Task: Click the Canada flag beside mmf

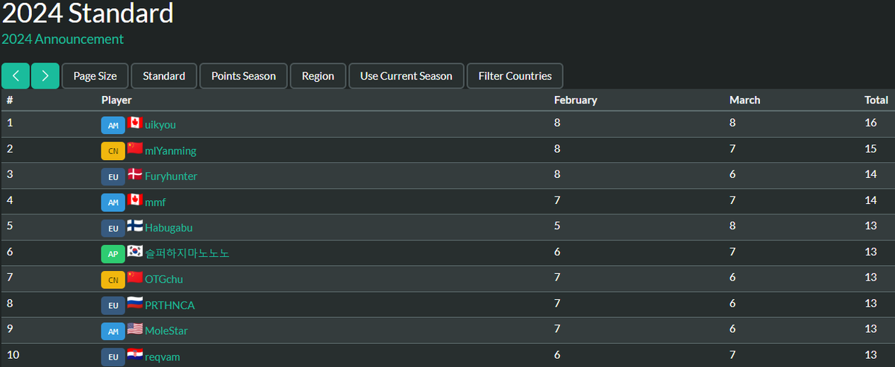Action: click(x=134, y=200)
